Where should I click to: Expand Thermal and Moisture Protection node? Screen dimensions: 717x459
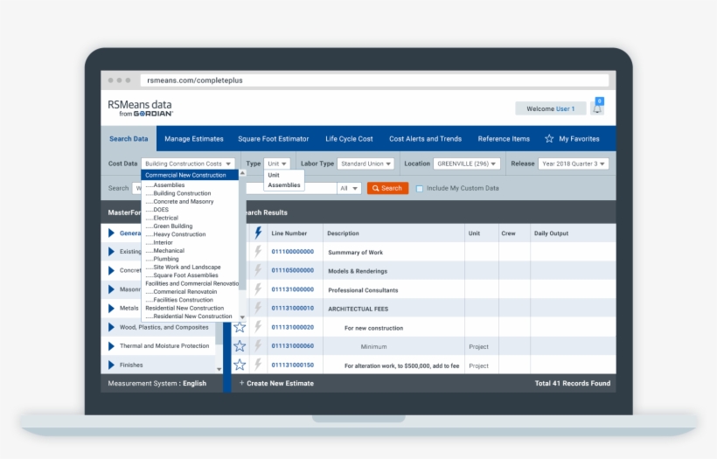[x=111, y=346]
